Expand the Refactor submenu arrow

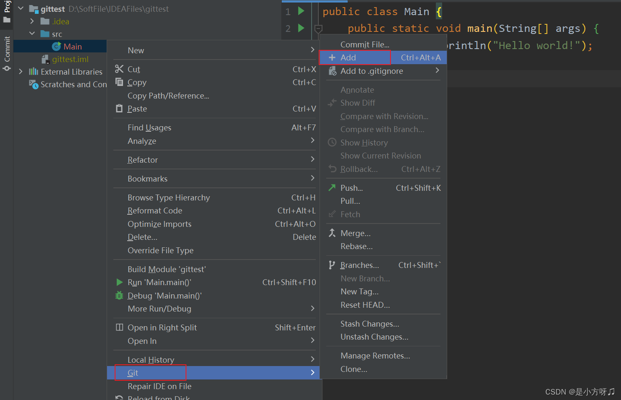point(312,159)
